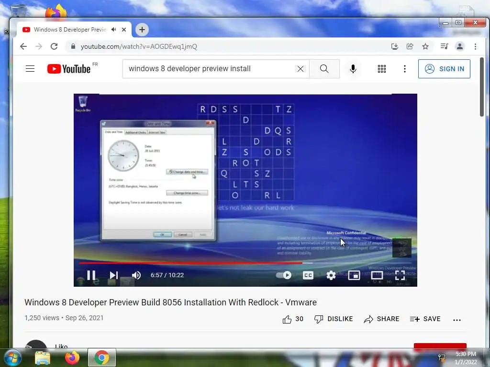Open the YouTube guide hamburger menu

tap(30, 69)
